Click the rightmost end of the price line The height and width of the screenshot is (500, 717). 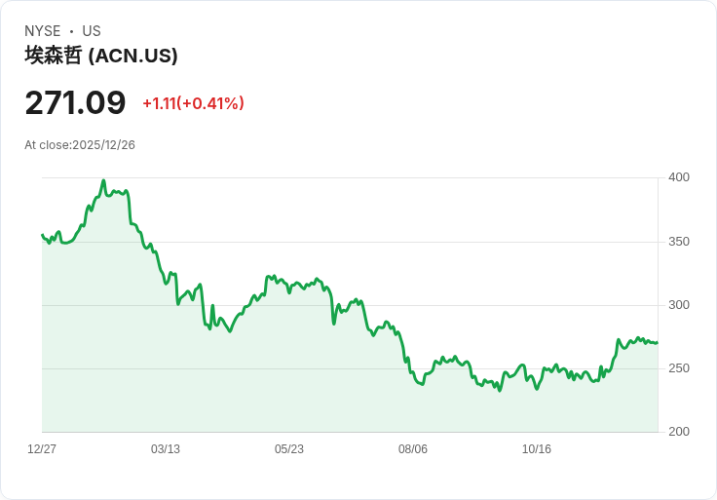(x=658, y=342)
